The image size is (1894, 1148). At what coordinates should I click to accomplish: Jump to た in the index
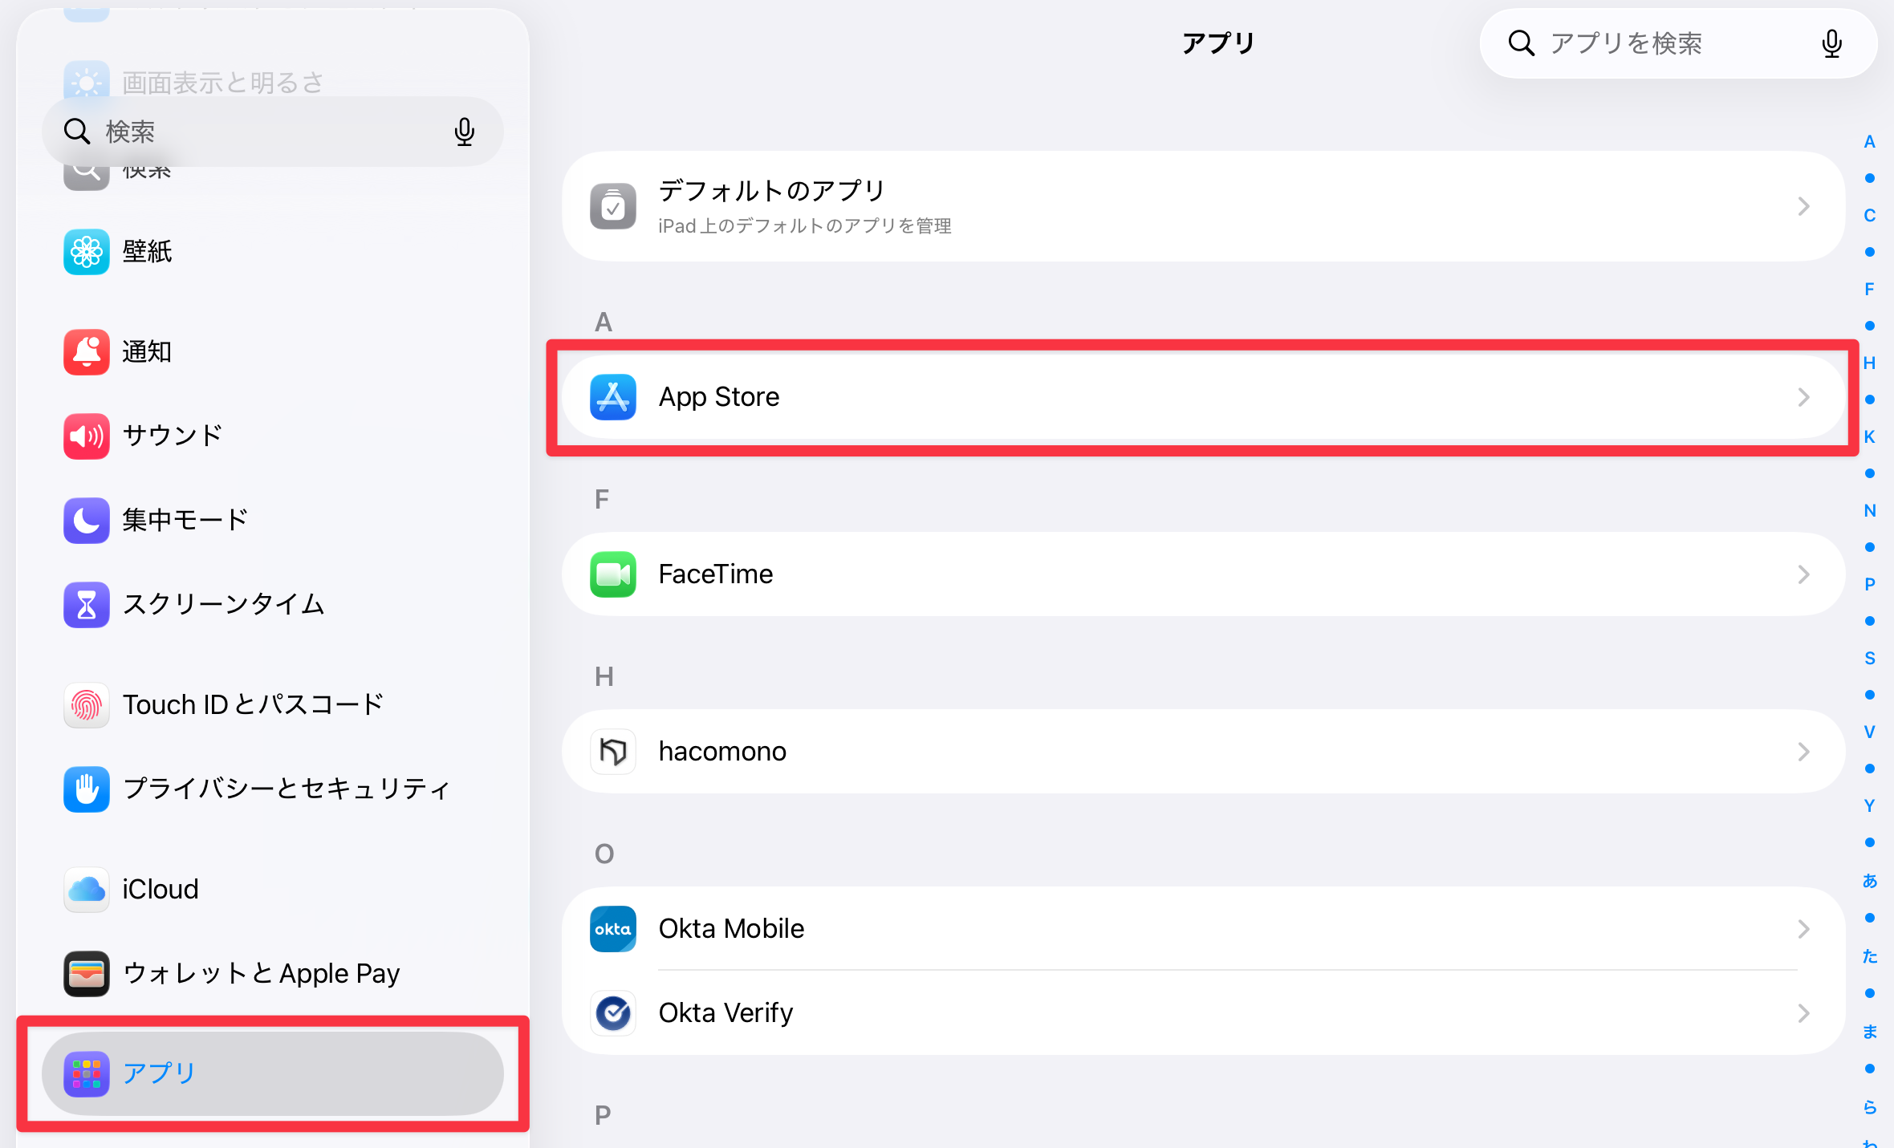coord(1870,956)
